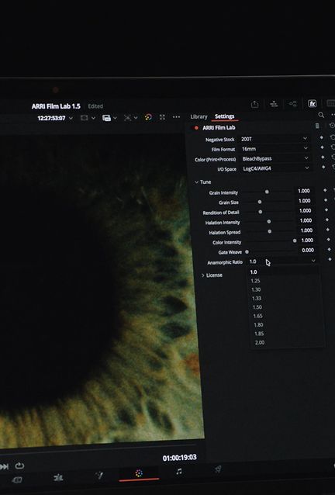Image resolution: width=335 pixels, height=495 pixels.
Task: Switch to the Library tab
Action: [x=199, y=116]
